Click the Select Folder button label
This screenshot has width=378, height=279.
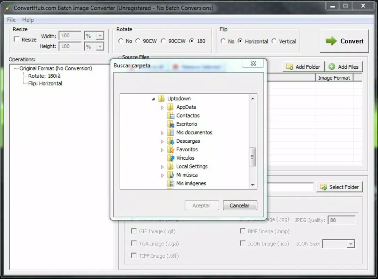tap(344, 187)
